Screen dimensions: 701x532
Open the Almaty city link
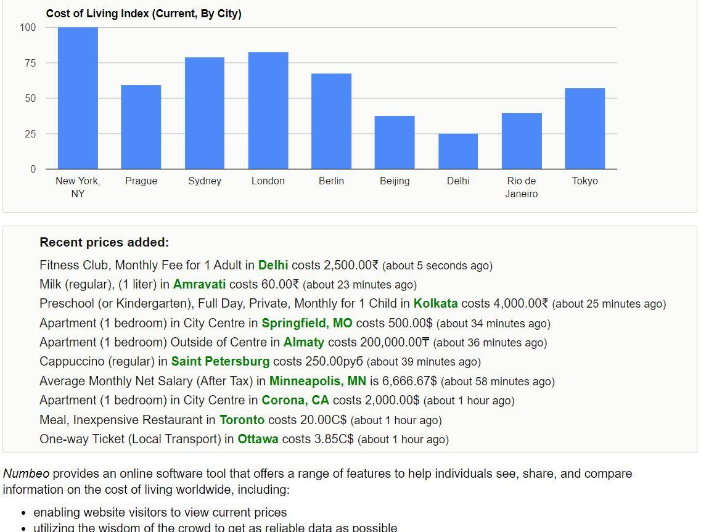tap(304, 343)
